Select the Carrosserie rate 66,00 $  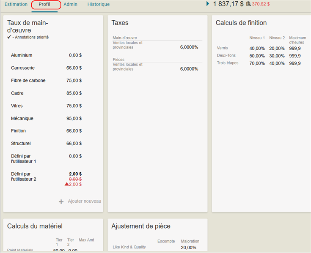click(74, 68)
